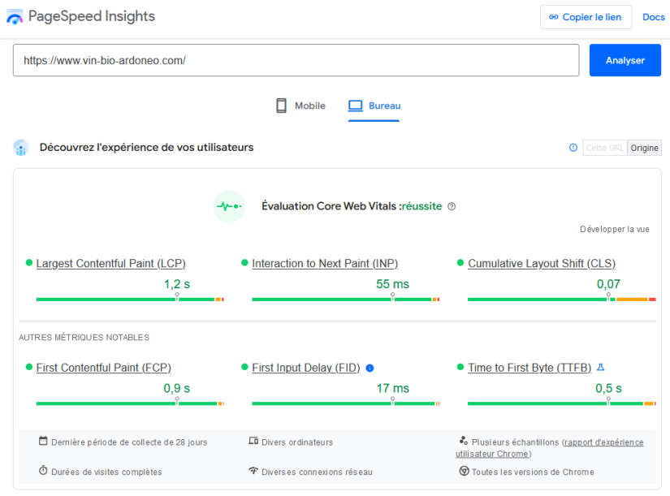Viewport: 670px width, 496px height.
Task: Click the samples icon beside Plusieurs échantillons
Action: point(464,441)
